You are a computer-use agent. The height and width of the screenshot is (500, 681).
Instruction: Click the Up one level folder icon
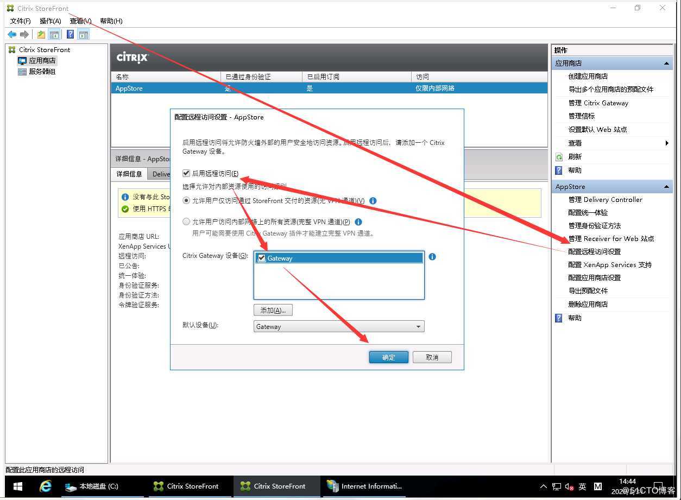41,35
